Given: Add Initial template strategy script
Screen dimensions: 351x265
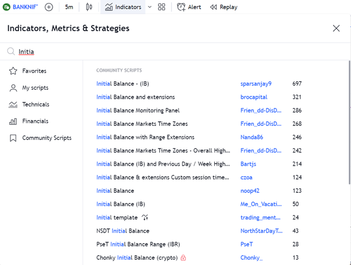Looking at the screenshot, I should pos(117,218).
